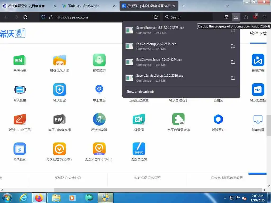
Task: Click horizontal scrollbar right arrow
Action: [x=264, y=190]
